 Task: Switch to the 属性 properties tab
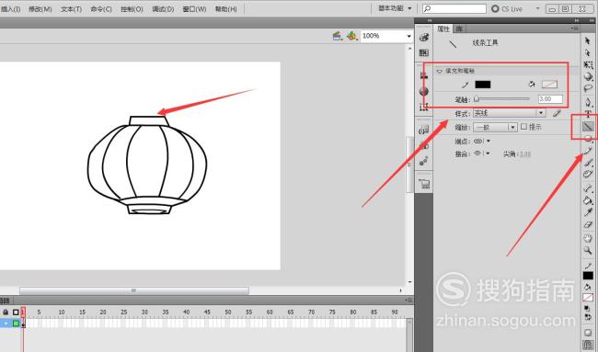(443, 29)
